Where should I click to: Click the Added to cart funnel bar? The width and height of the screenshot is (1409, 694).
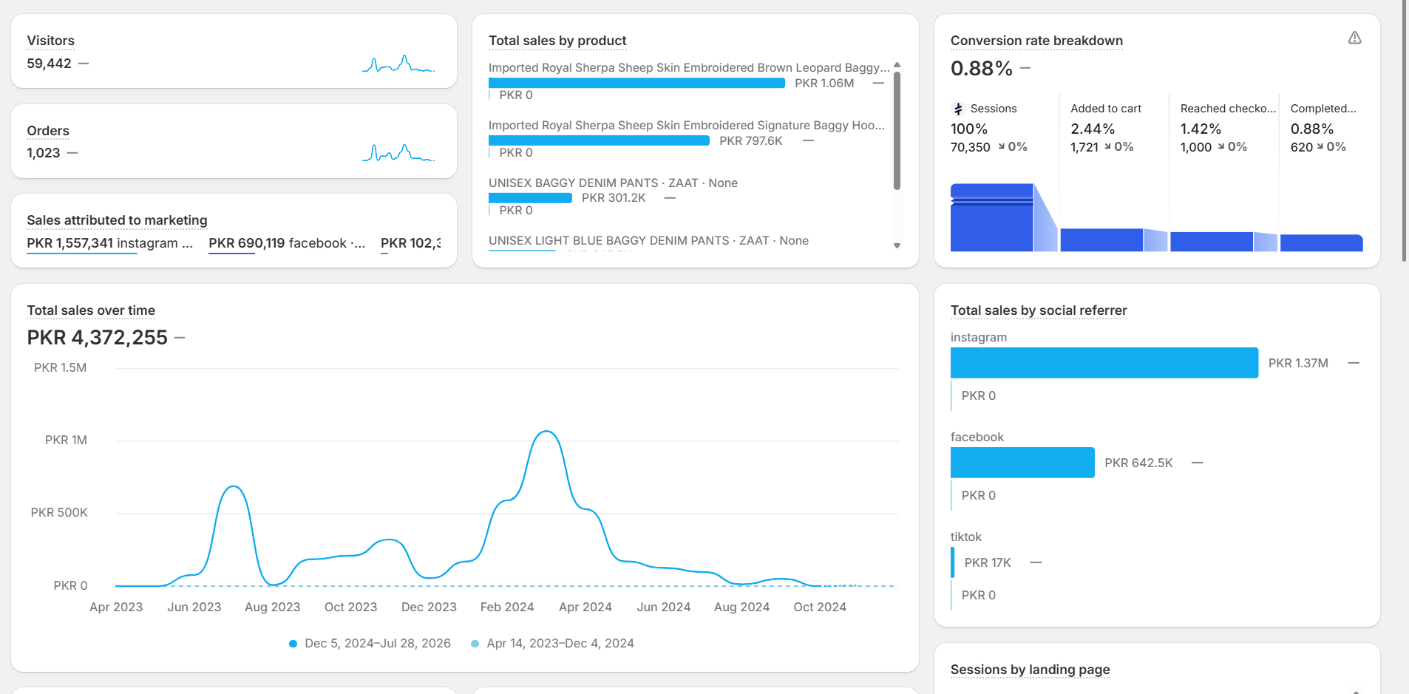click(x=1101, y=240)
